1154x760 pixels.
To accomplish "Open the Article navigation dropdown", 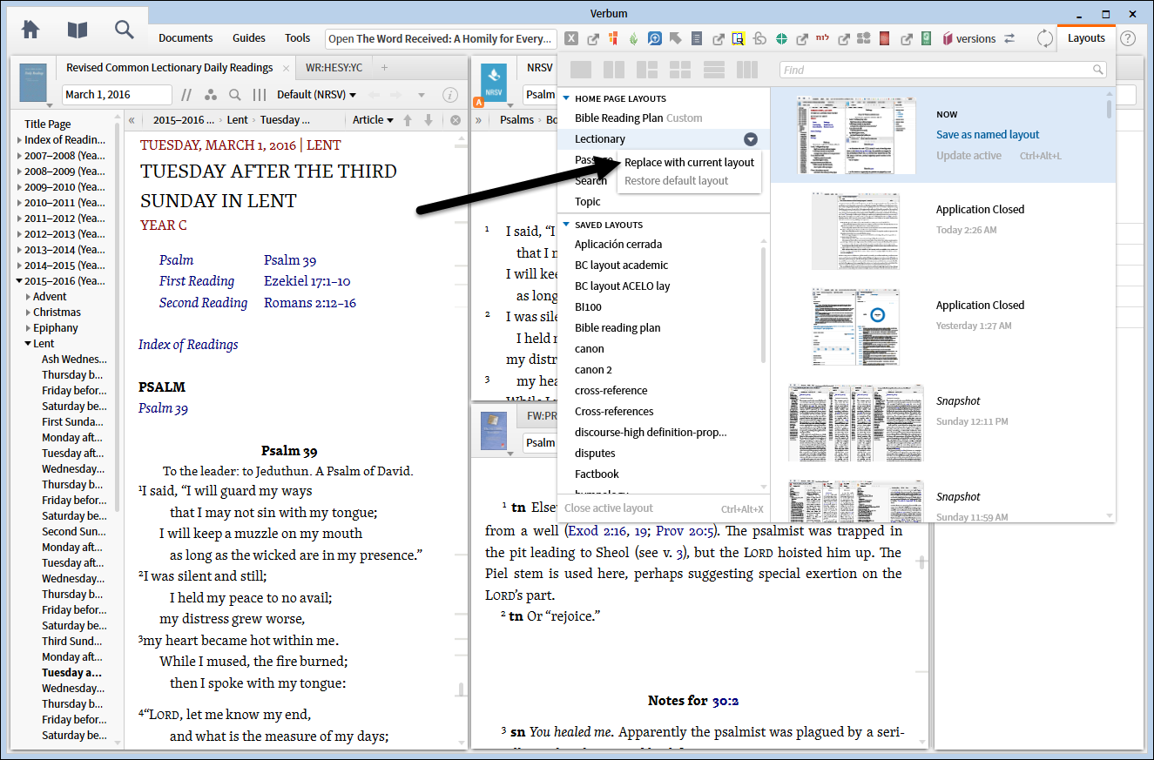I will click(373, 120).
